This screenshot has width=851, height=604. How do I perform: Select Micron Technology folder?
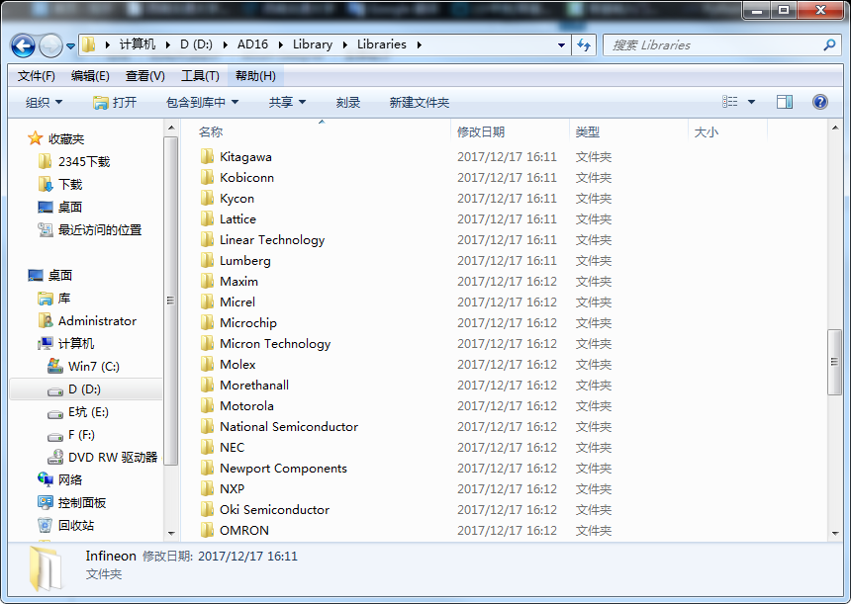tap(265, 344)
